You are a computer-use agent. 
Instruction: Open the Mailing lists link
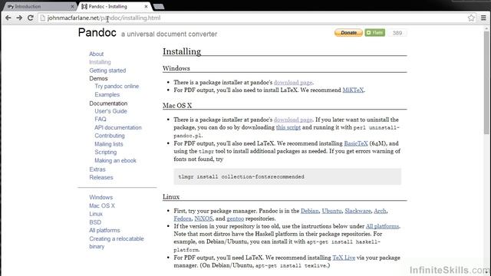109,144
